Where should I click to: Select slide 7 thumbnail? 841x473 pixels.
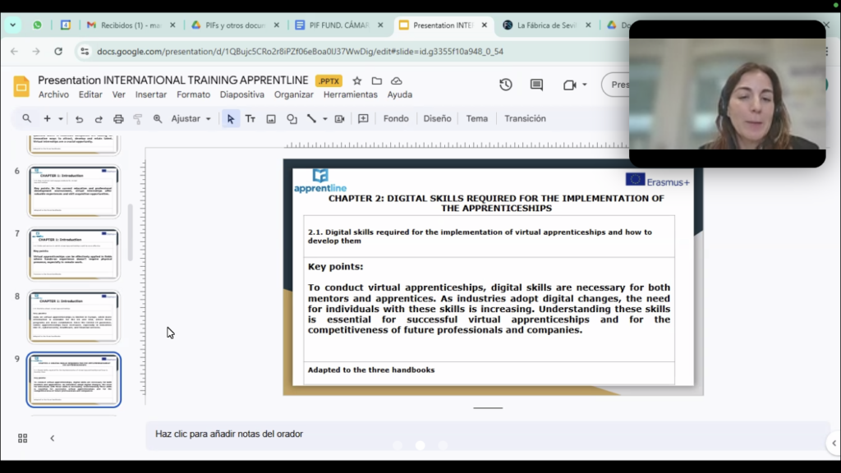coord(74,255)
